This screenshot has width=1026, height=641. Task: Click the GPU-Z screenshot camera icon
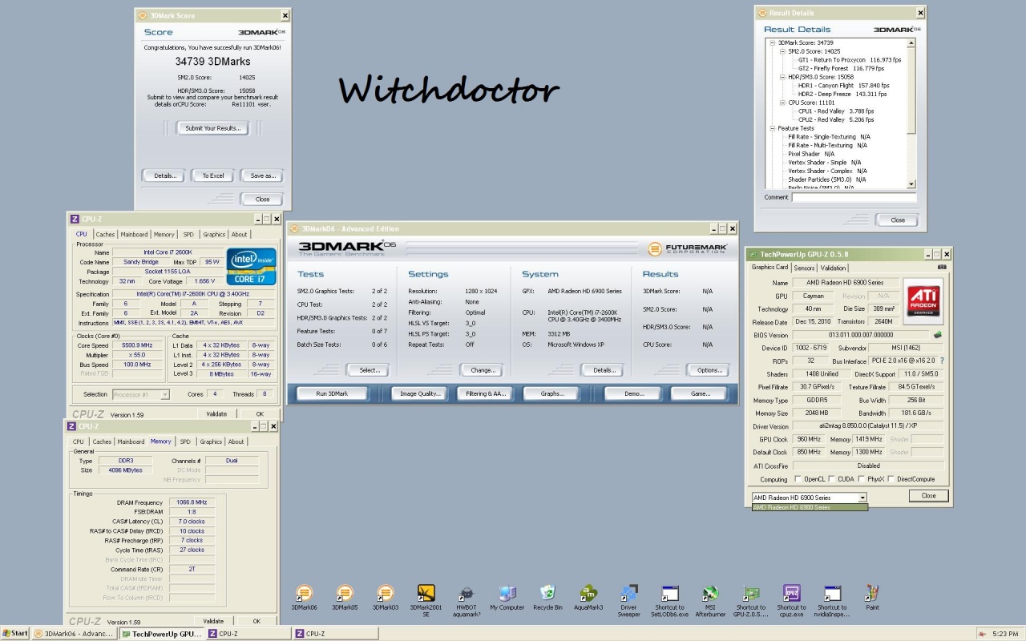pyautogui.click(x=942, y=267)
